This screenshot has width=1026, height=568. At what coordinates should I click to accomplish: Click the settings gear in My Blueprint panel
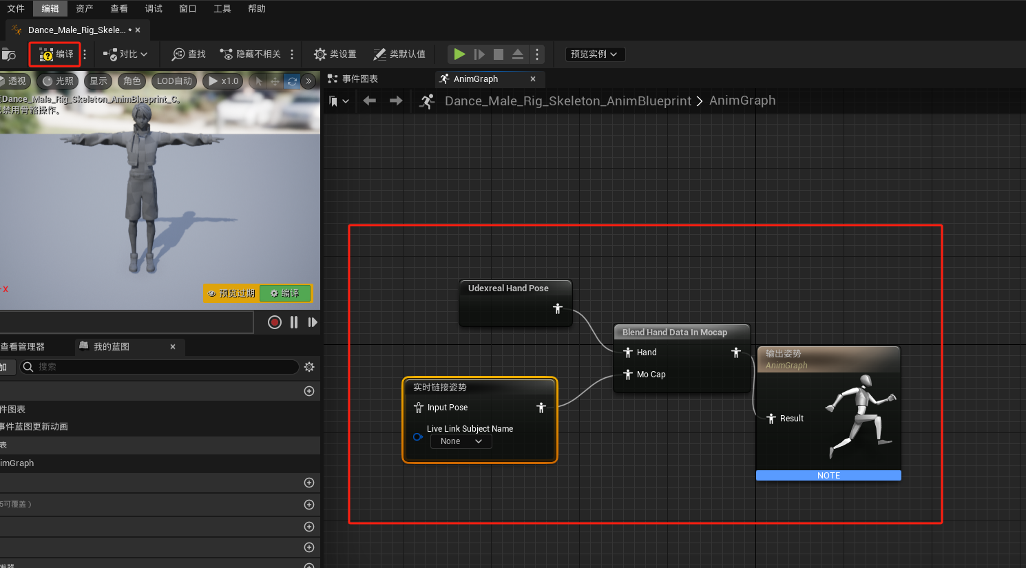[x=309, y=367]
